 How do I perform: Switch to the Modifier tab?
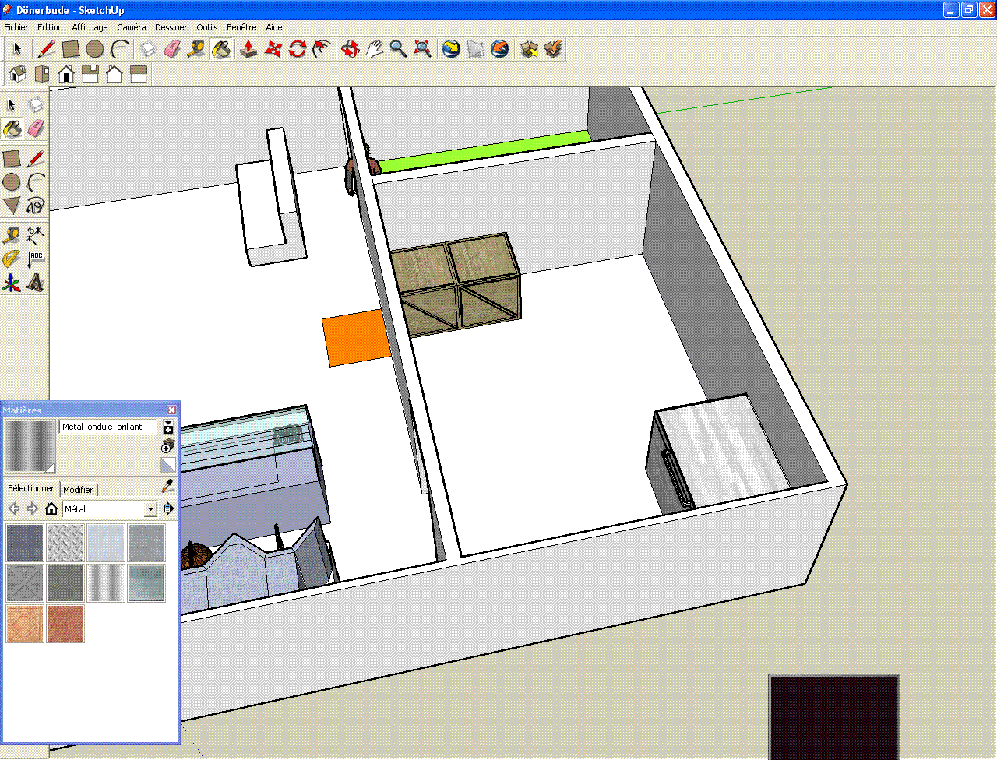[78, 490]
